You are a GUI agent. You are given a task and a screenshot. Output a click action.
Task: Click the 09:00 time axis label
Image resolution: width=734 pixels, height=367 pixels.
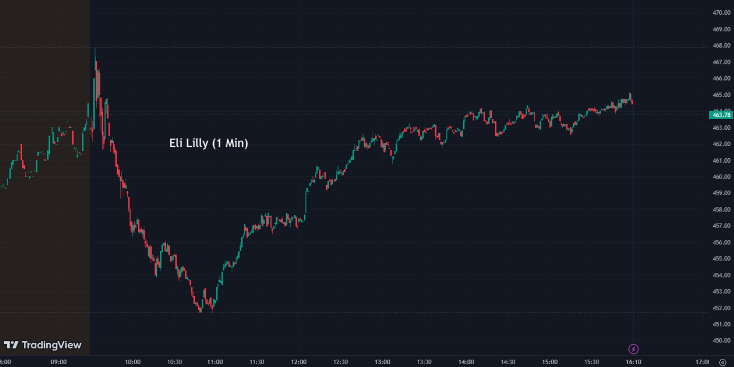point(59,362)
